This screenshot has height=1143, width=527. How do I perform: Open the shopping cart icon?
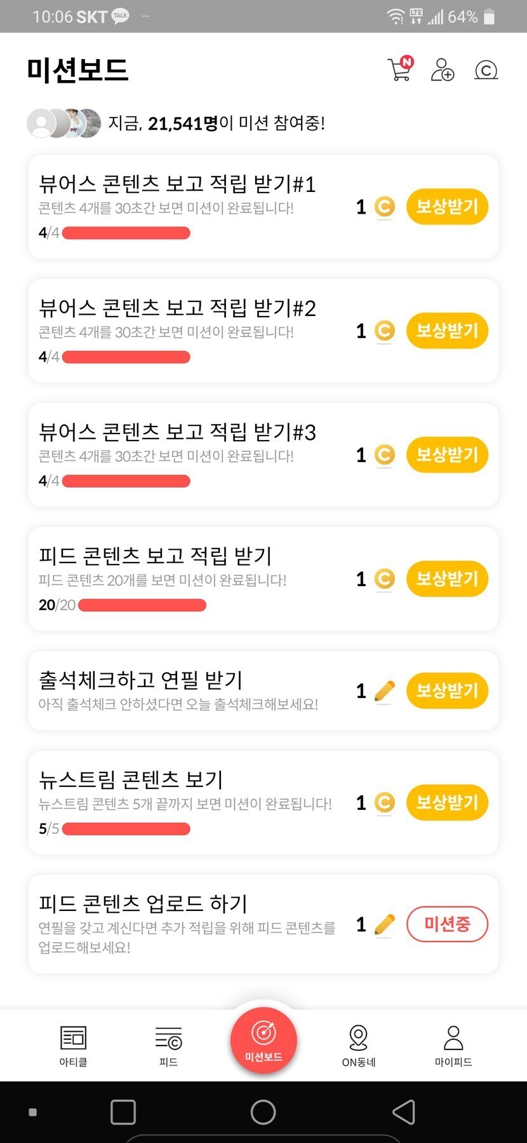click(399, 70)
